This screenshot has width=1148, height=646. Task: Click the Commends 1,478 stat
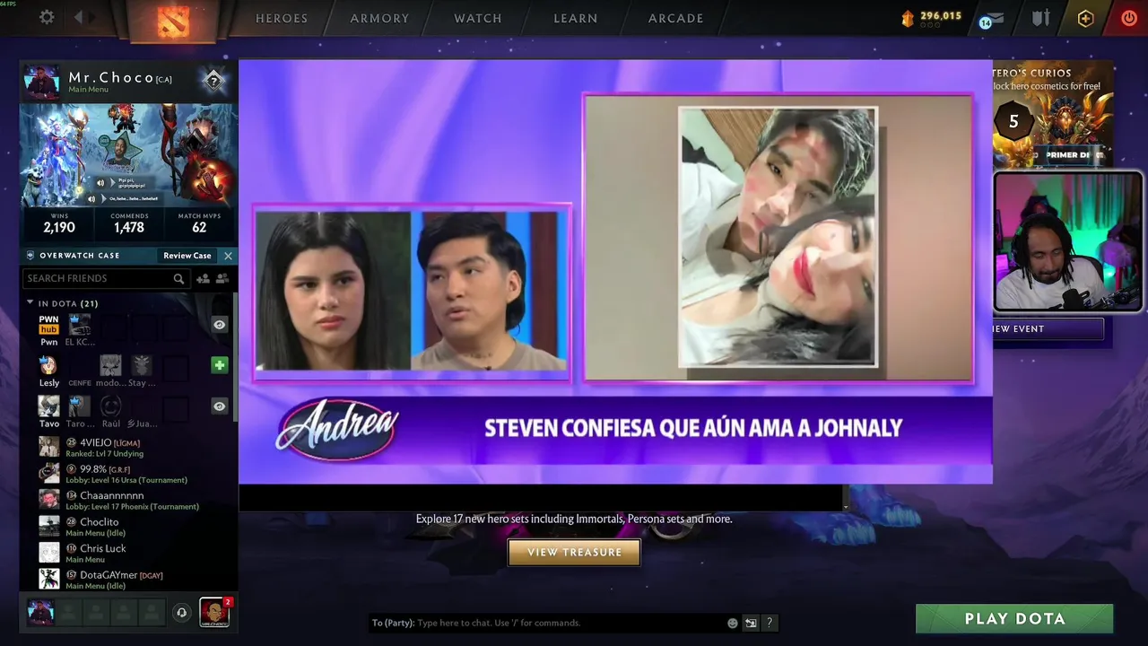click(x=129, y=223)
